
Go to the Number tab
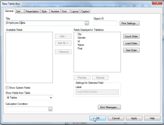click(x=55, y=11)
